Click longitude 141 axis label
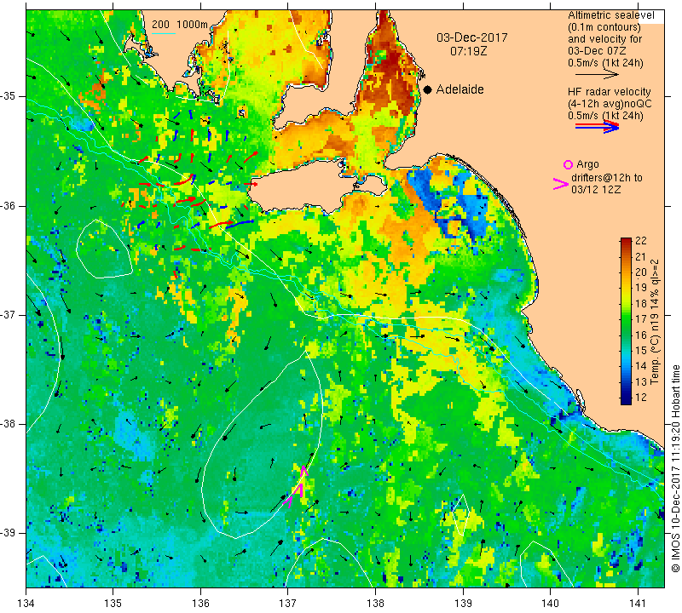Image resolution: width=682 pixels, height=613 pixels. (638, 604)
